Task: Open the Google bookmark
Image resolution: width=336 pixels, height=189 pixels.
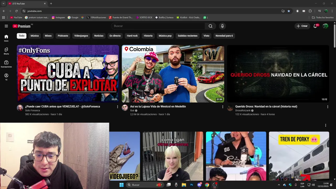Action: tap(73, 18)
